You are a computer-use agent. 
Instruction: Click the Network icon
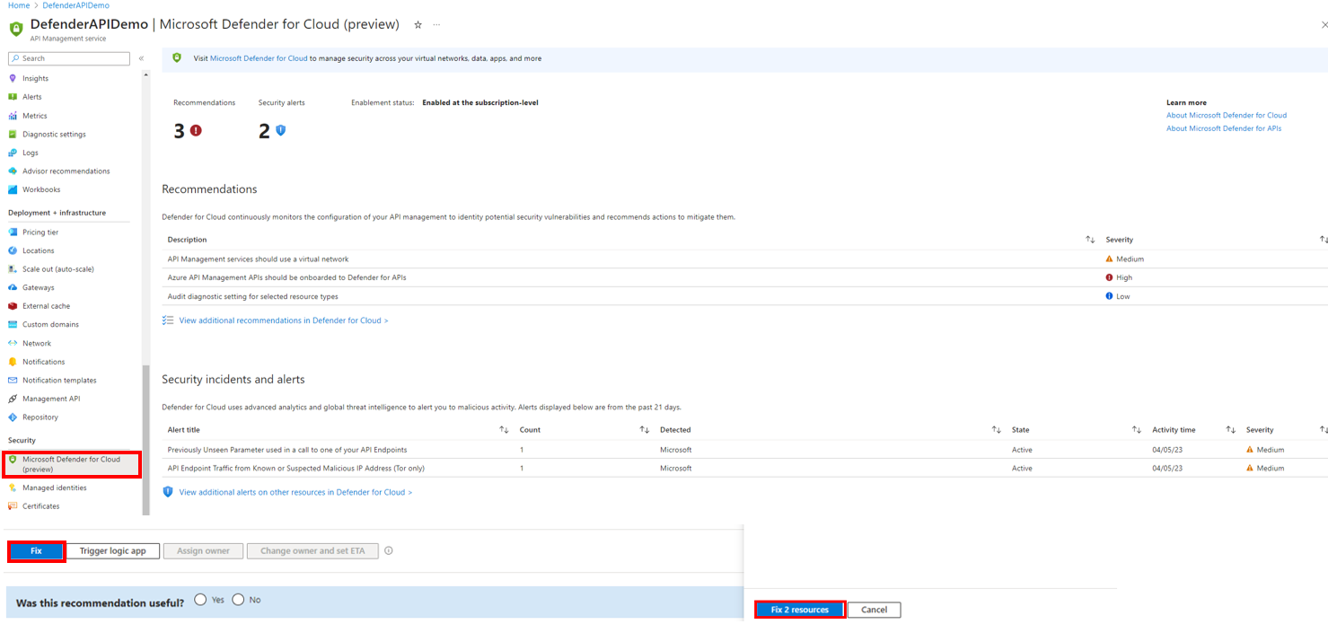13,343
